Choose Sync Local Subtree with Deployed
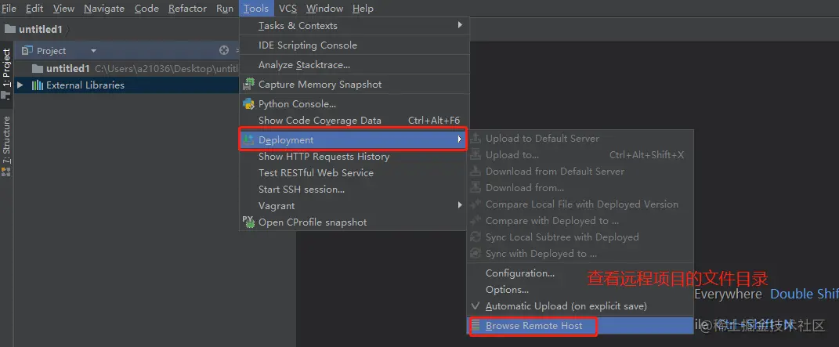The height and width of the screenshot is (347, 839). pyautogui.click(x=580, y=237)
